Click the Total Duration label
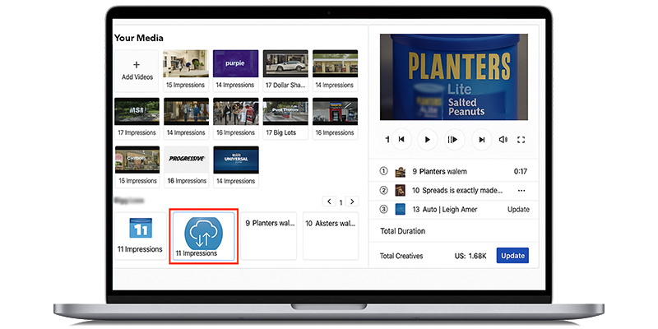This screenshot has width=658, height=329. pos(402,231)
